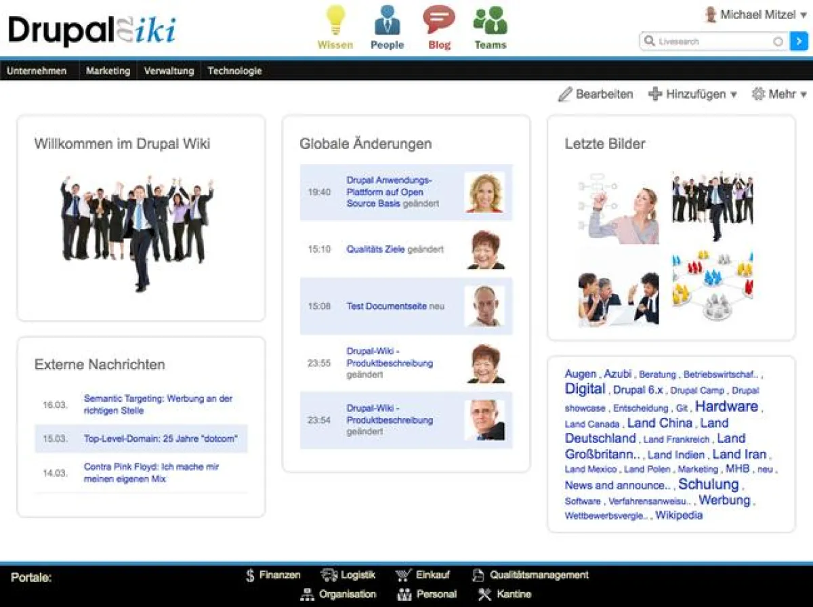Open the Top-Level-Domain news article link
Viewport: 813px width, 607px height.
(159, 440)
